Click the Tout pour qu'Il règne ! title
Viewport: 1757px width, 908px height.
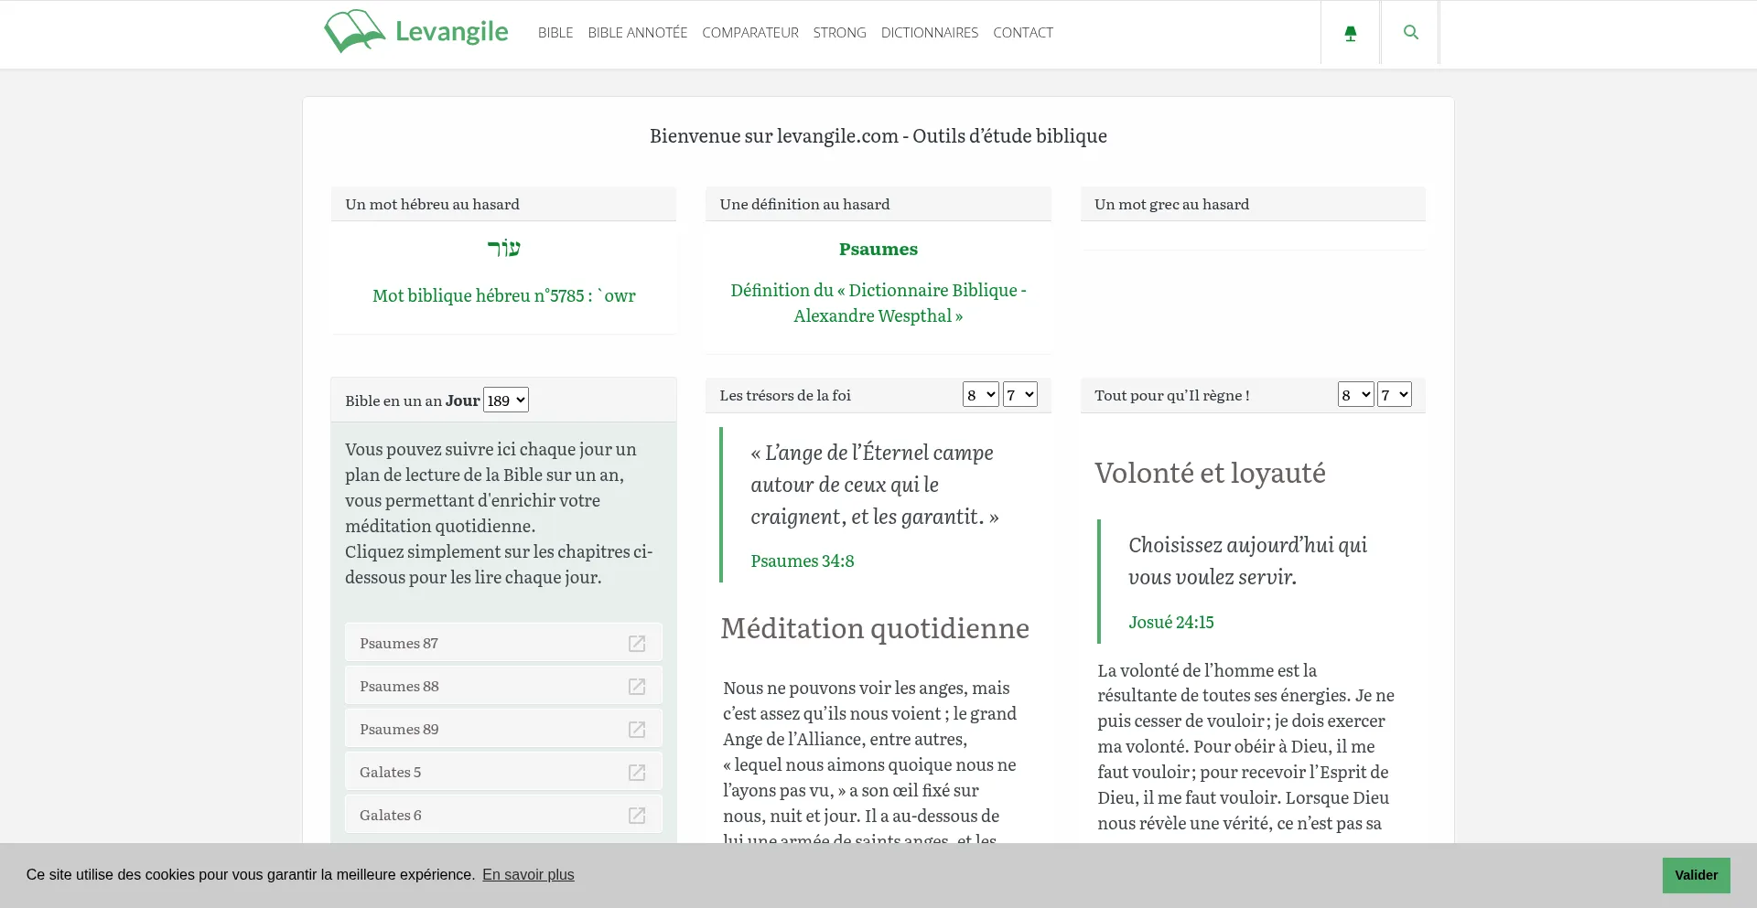pyautogui.click(x=1171, y=395)
